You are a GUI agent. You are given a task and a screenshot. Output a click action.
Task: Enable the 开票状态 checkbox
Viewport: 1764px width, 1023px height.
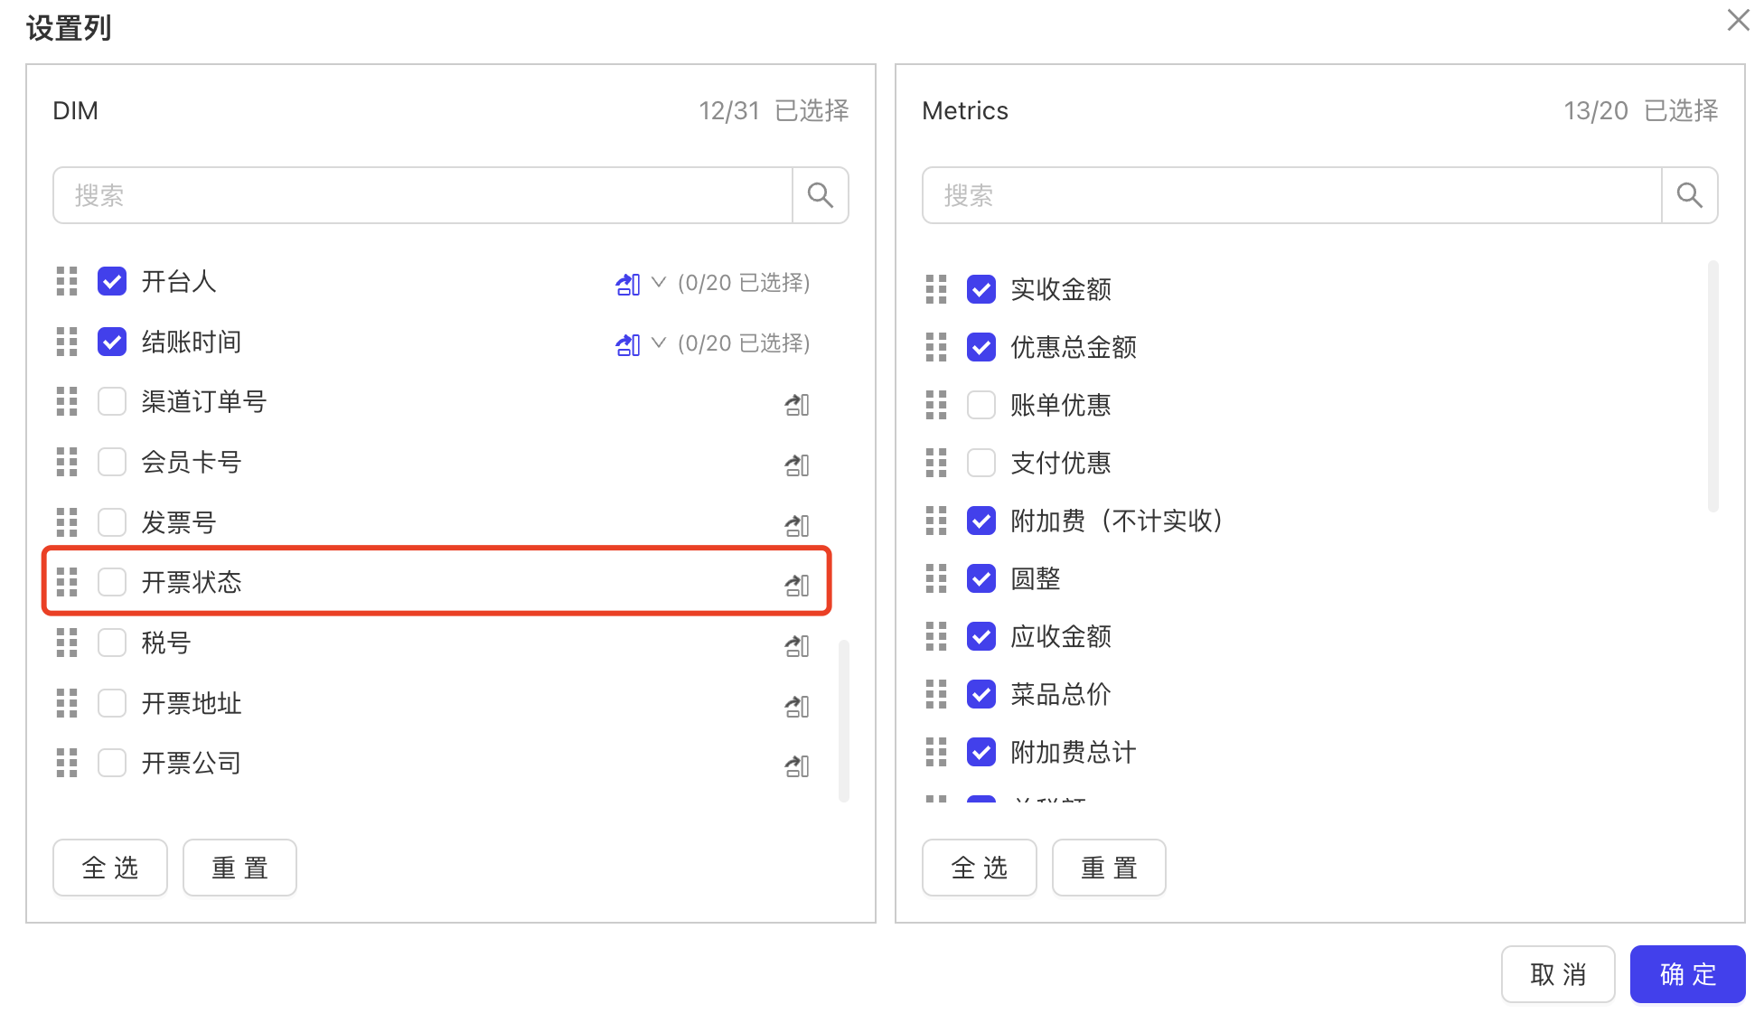pyautogui.click(x=112, y=582)
